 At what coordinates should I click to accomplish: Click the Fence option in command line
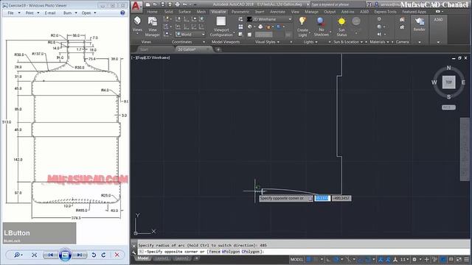215,252
